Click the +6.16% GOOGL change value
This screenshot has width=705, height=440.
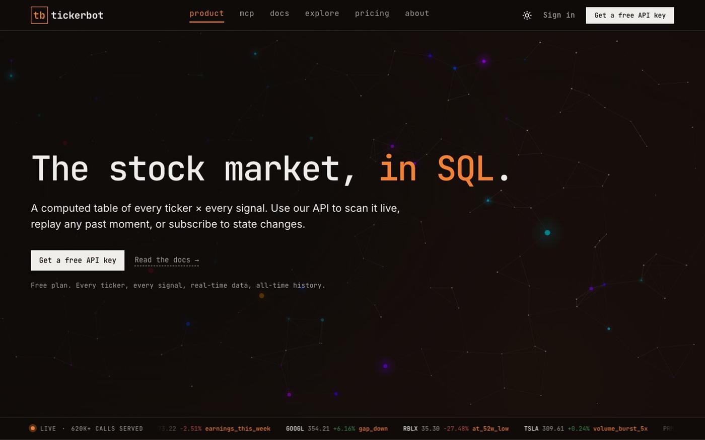(x=344, y=428)
